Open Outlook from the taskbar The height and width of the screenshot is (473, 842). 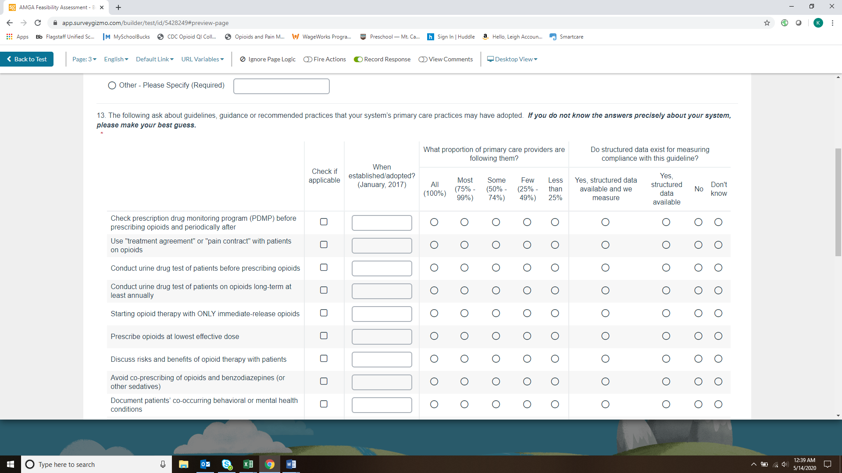[205, 464]
